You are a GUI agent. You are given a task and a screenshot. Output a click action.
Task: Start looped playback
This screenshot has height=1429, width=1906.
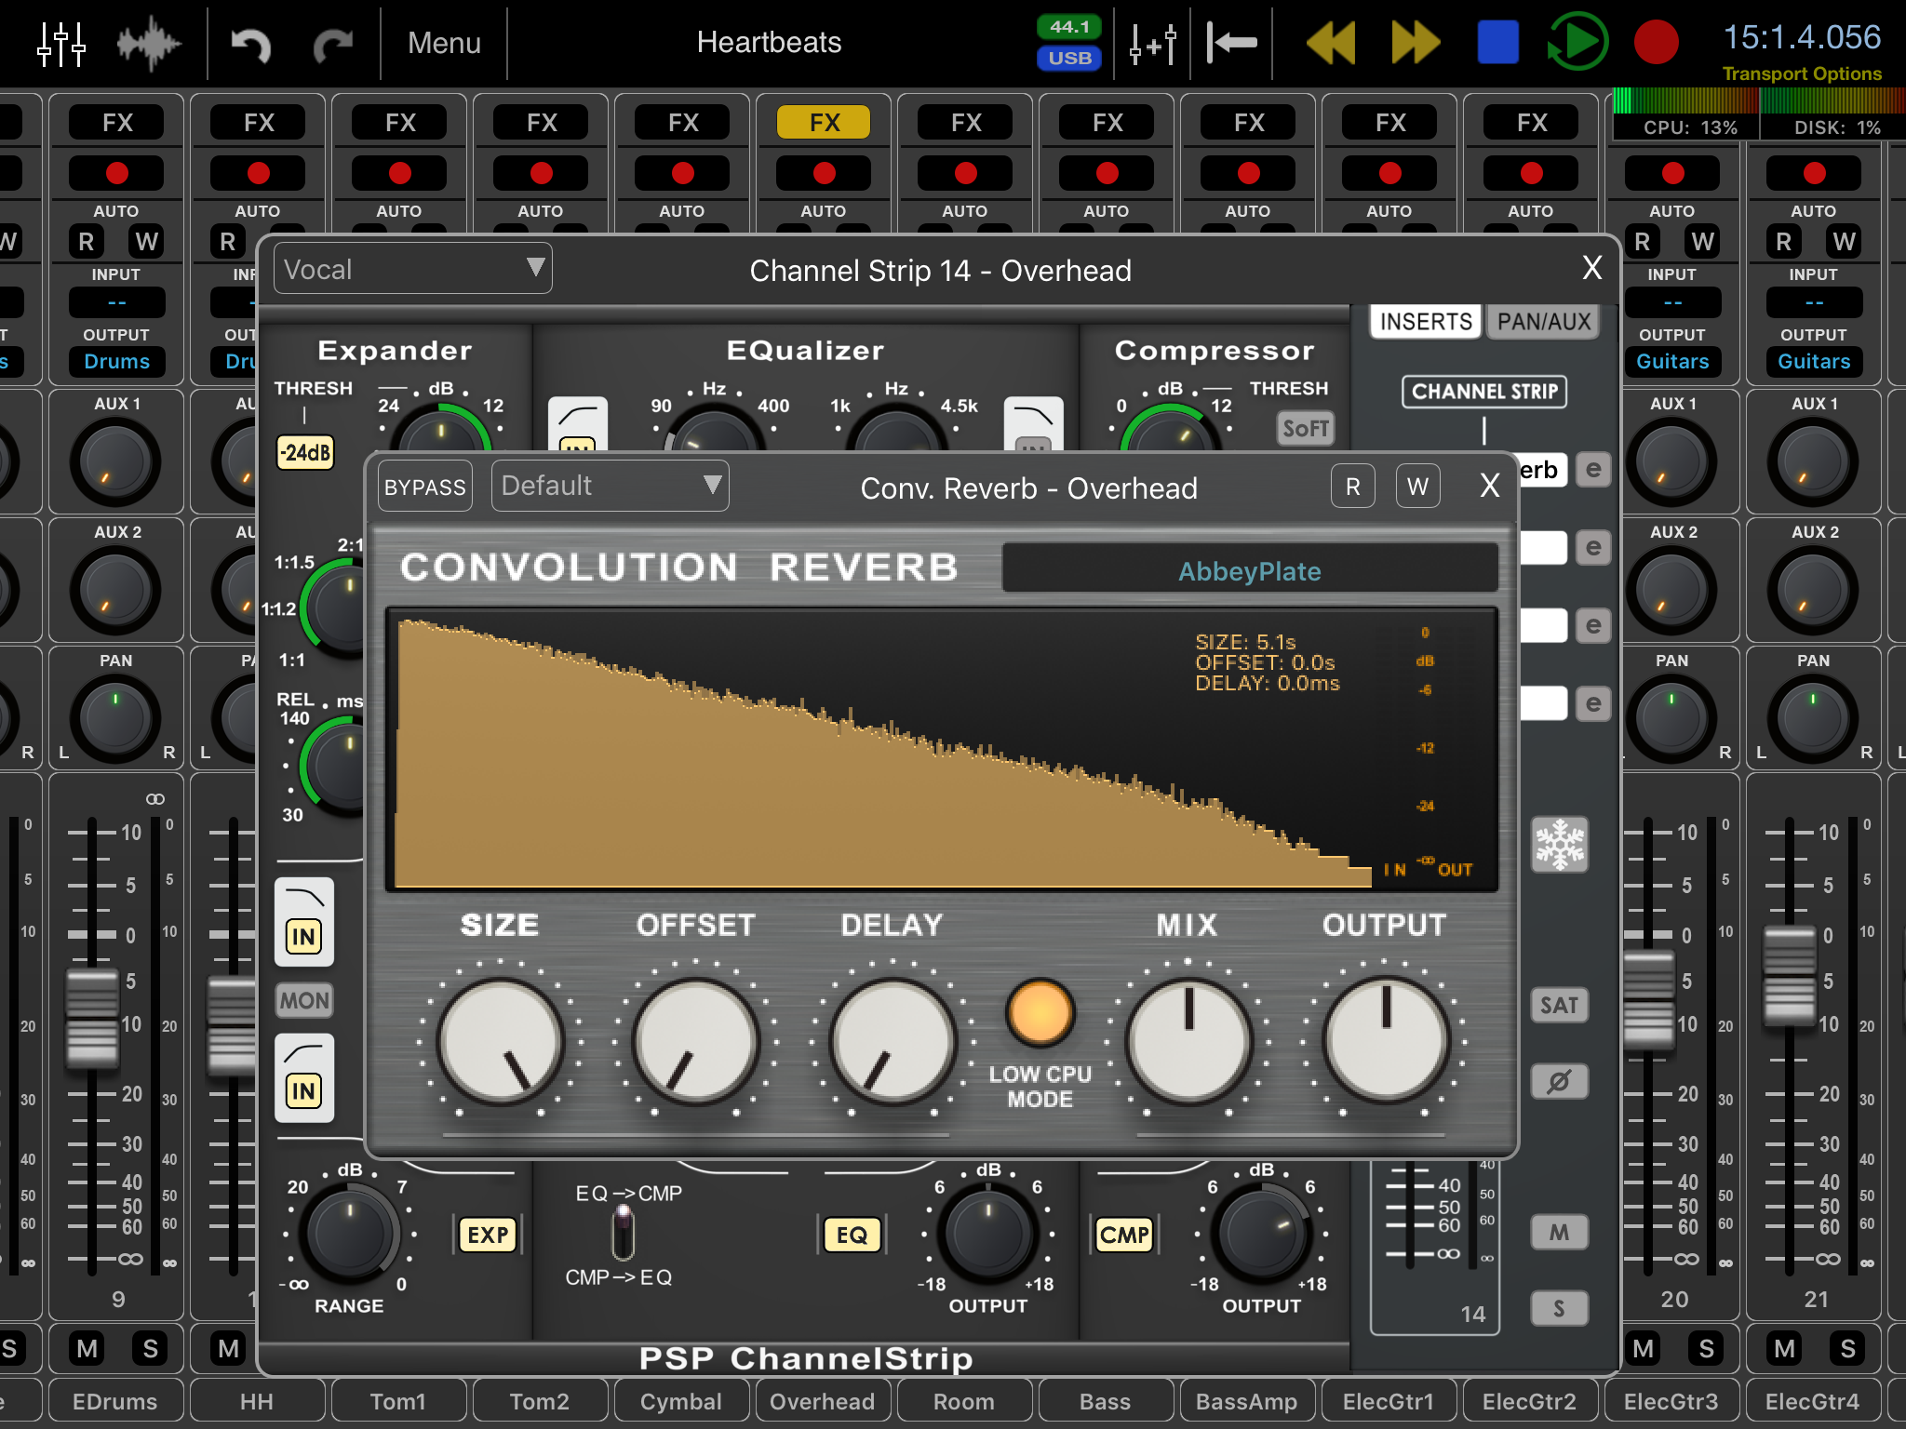[1577, 43]
